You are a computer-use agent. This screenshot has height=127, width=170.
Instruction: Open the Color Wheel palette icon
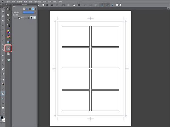(x=8, y=32)
